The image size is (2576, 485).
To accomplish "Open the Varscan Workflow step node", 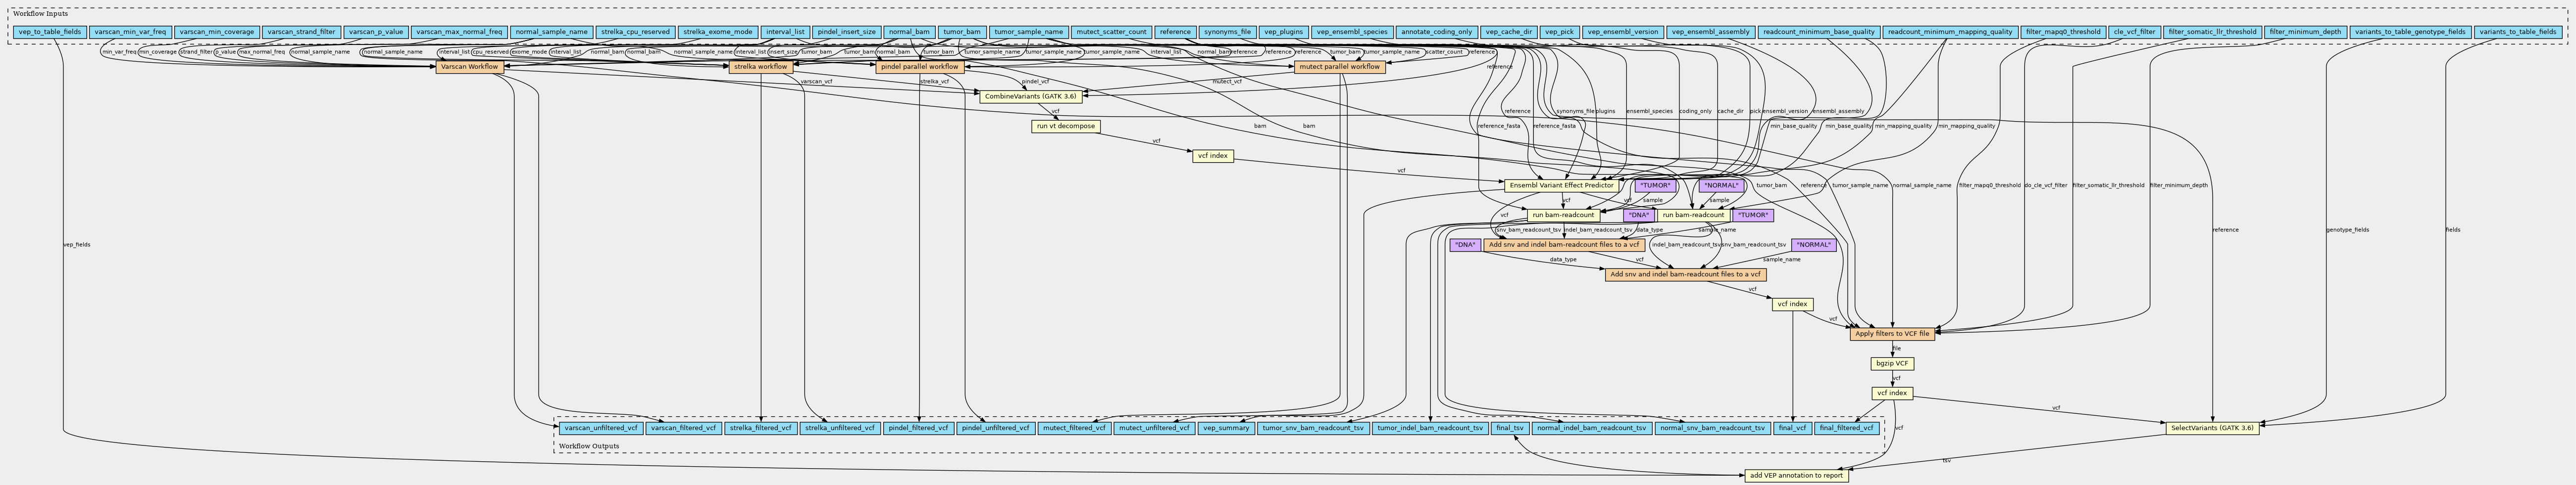I will click(x=469, y=67).
